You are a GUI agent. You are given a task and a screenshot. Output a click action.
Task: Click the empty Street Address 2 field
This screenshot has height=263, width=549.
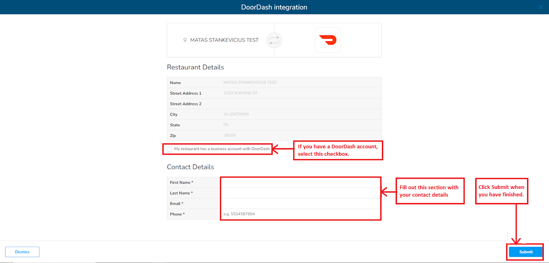tap(301, 104)
